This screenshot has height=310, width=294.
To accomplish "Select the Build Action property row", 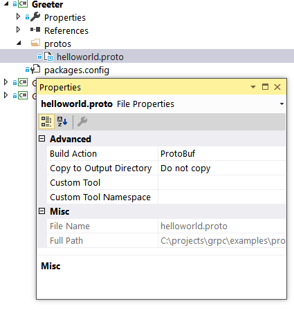I will point(166,153).
